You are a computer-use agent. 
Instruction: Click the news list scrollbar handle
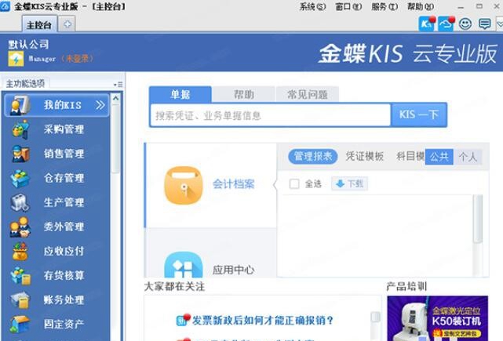coord(375,317)
